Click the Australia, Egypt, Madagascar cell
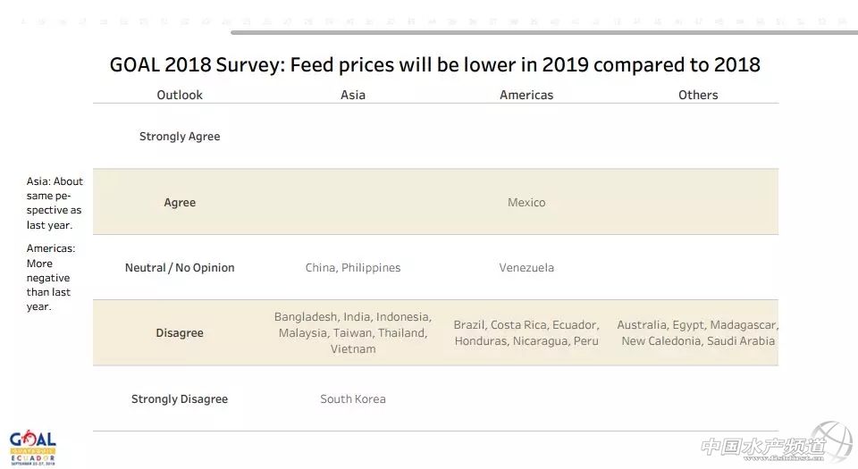 point(698,333)
